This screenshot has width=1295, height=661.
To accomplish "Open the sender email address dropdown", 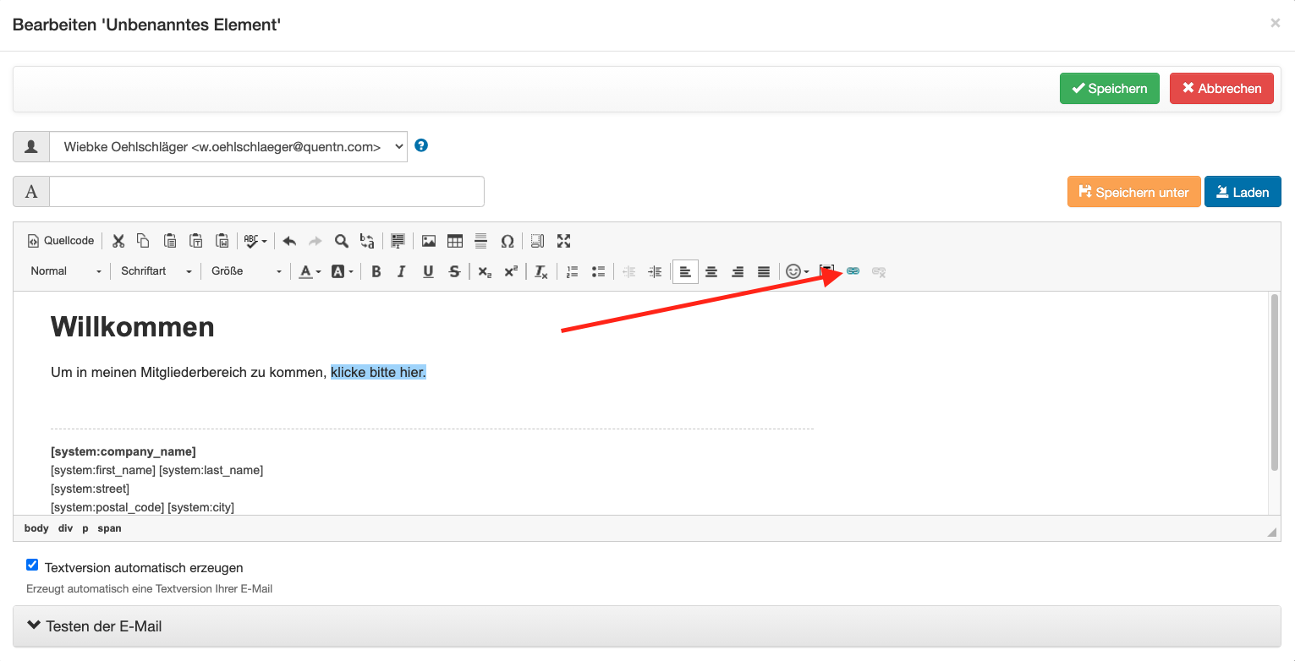I will [228, 146].
